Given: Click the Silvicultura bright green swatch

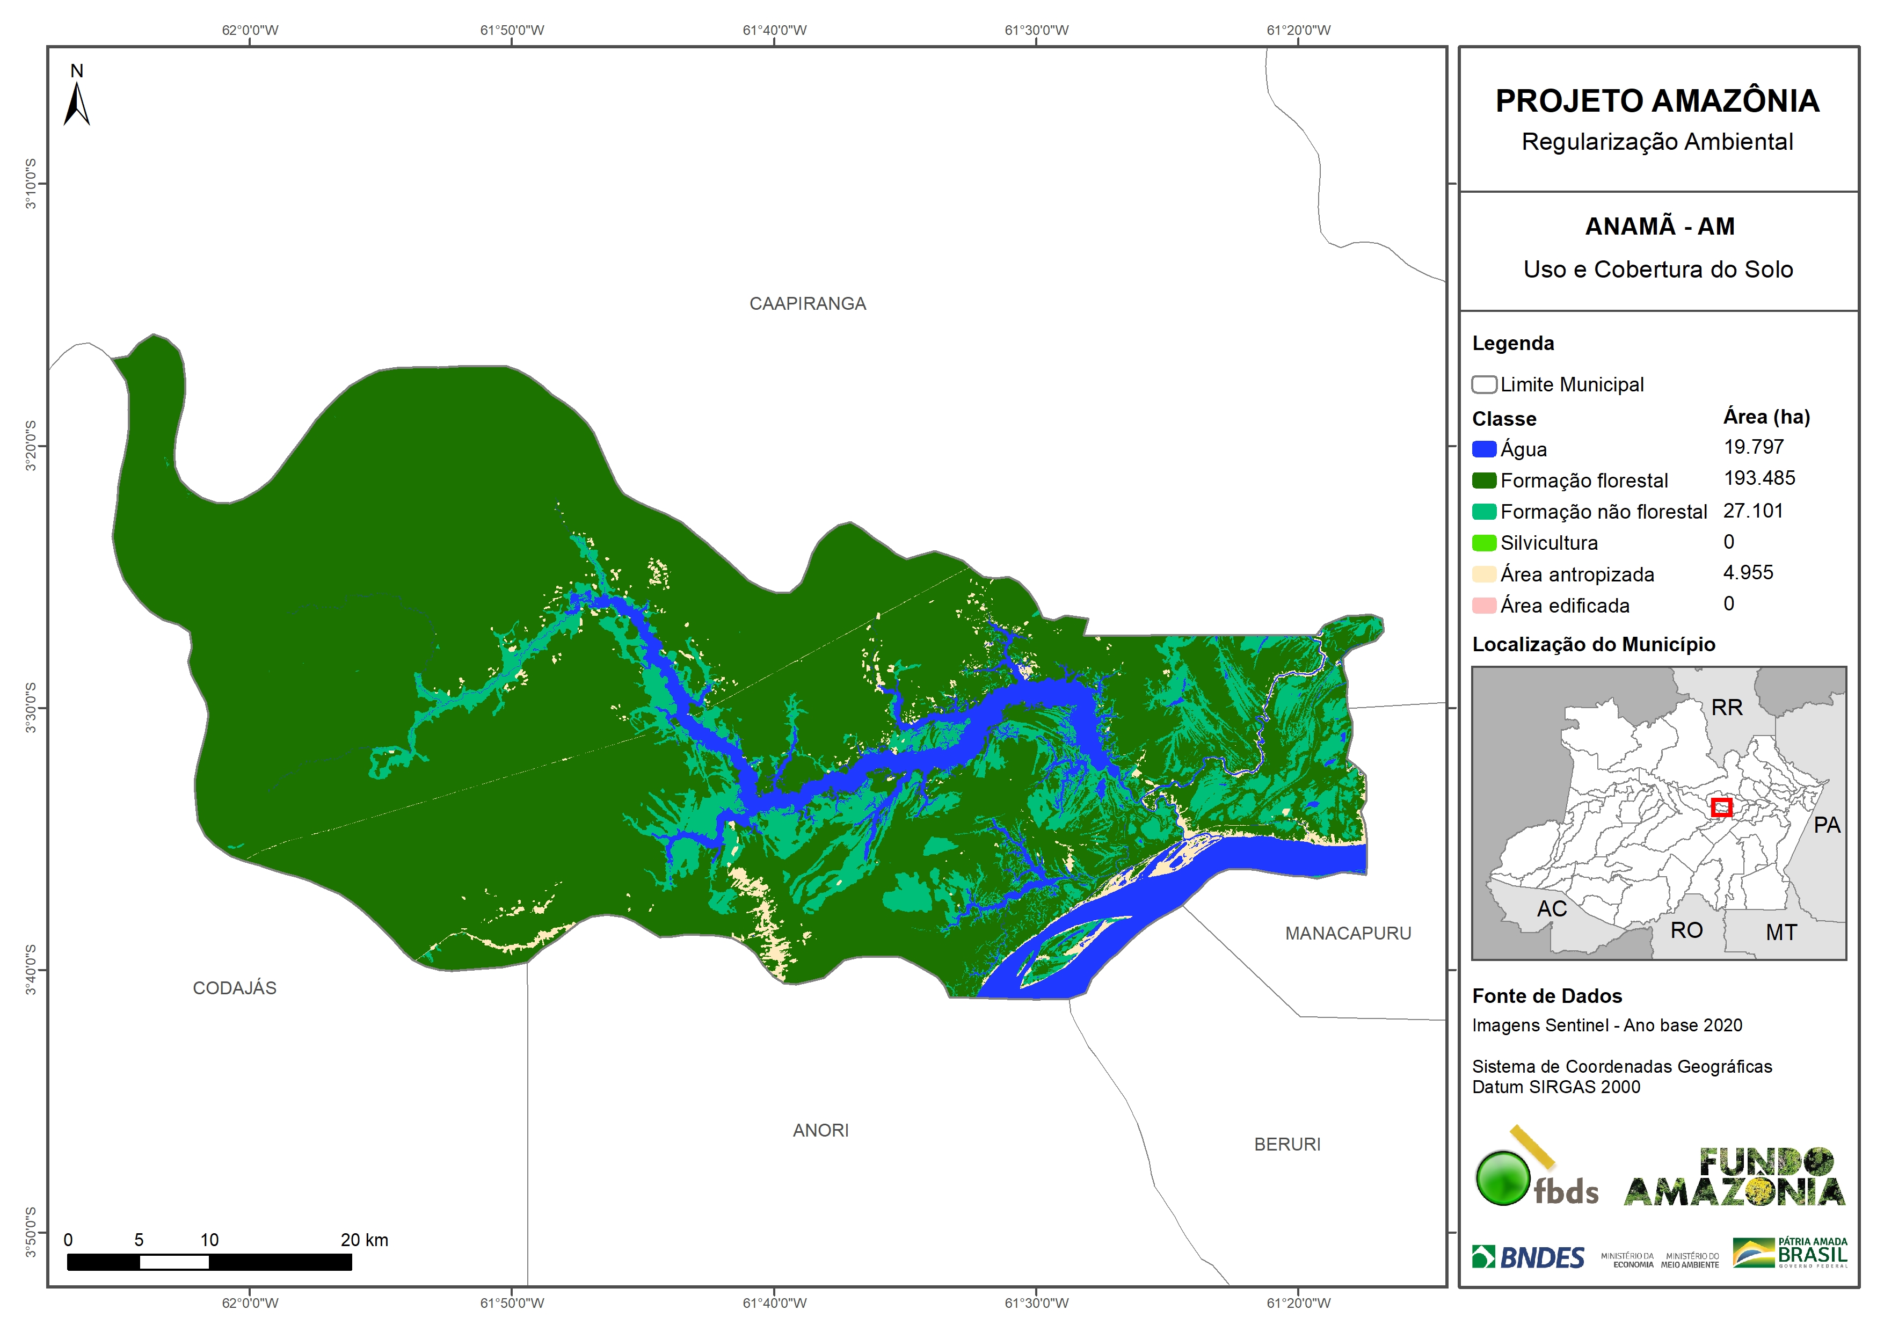Looking at the screenshot, I should pyautogui.click(x=1483, y=542).
